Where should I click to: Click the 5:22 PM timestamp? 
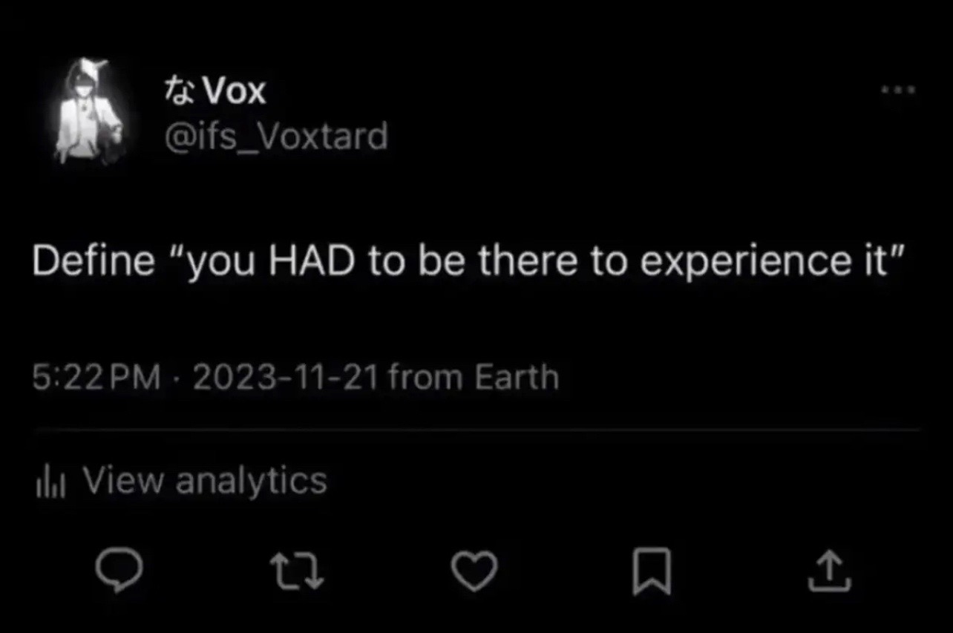96,377
